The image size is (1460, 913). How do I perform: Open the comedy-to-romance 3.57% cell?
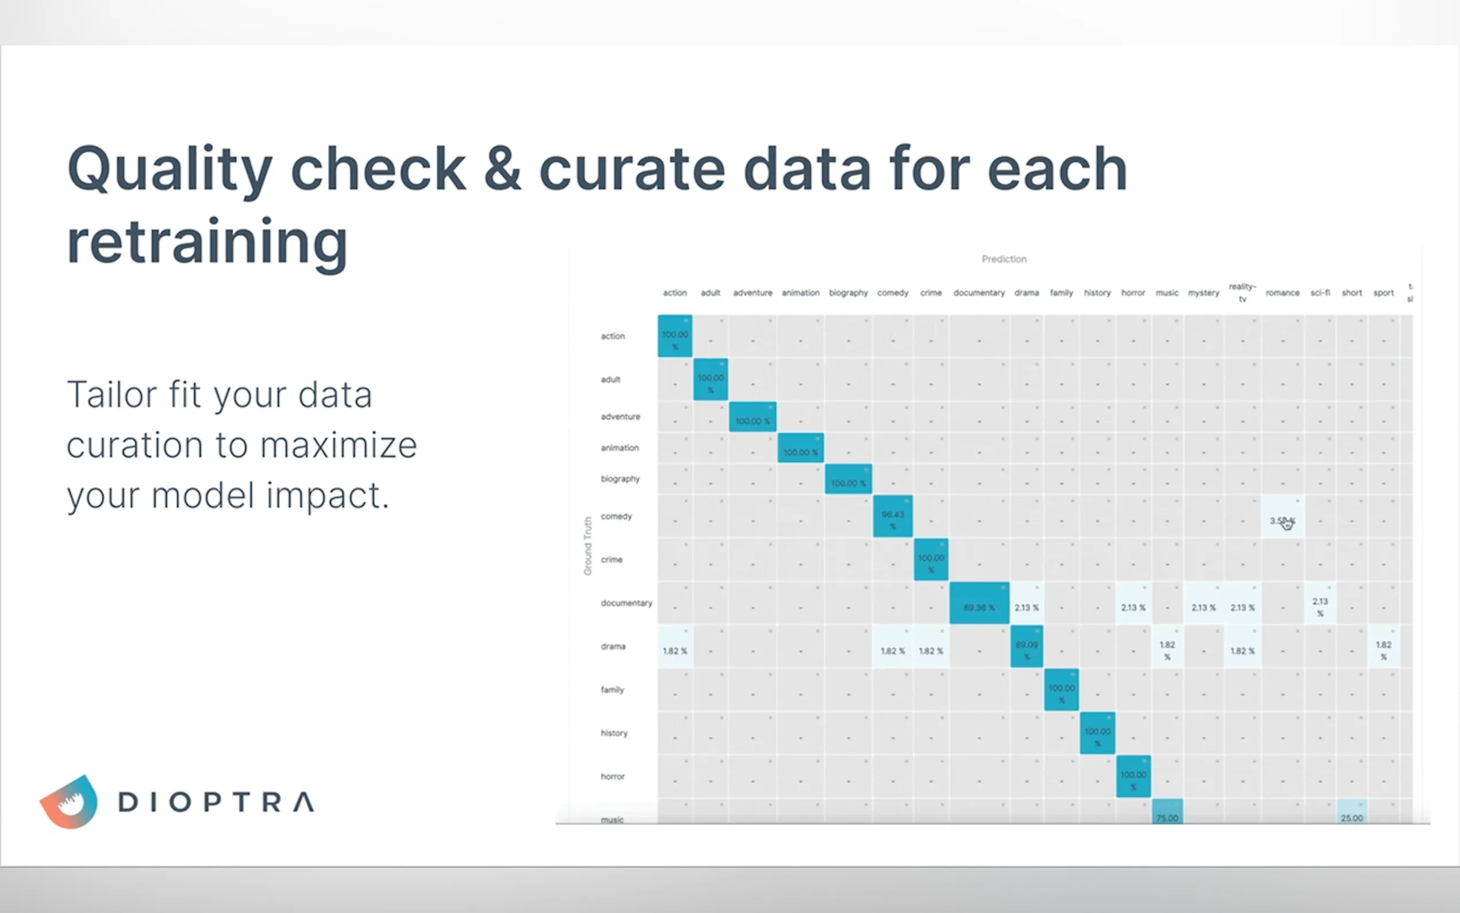1282,517
